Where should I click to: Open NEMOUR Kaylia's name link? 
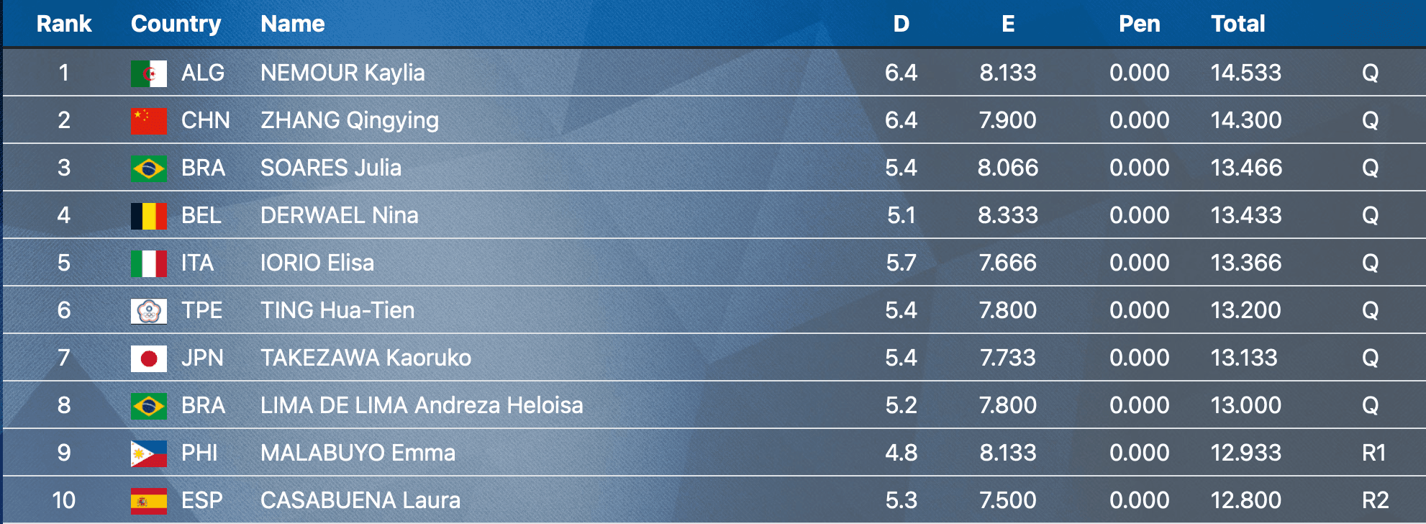(342, 73)
